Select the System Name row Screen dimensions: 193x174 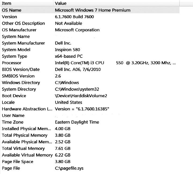coord(16,36)
